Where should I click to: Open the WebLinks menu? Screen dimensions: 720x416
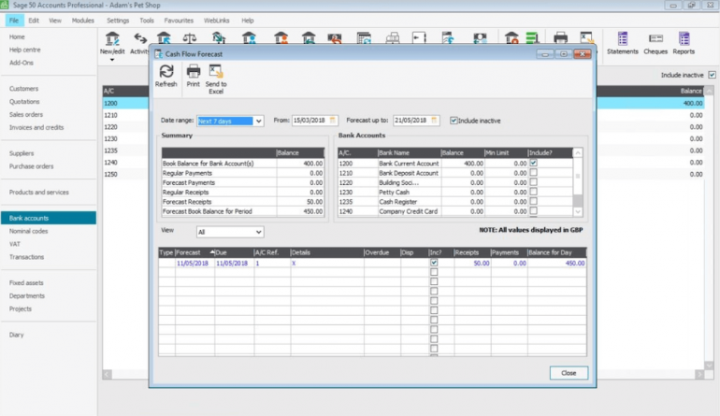pyautogui.click(x=216, y=20)
